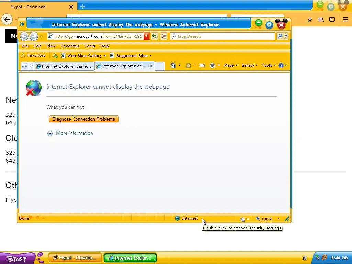Close the Mypal - Download tab
The height and width of the screenshot is (264, 352).
(x=71, y=7)
